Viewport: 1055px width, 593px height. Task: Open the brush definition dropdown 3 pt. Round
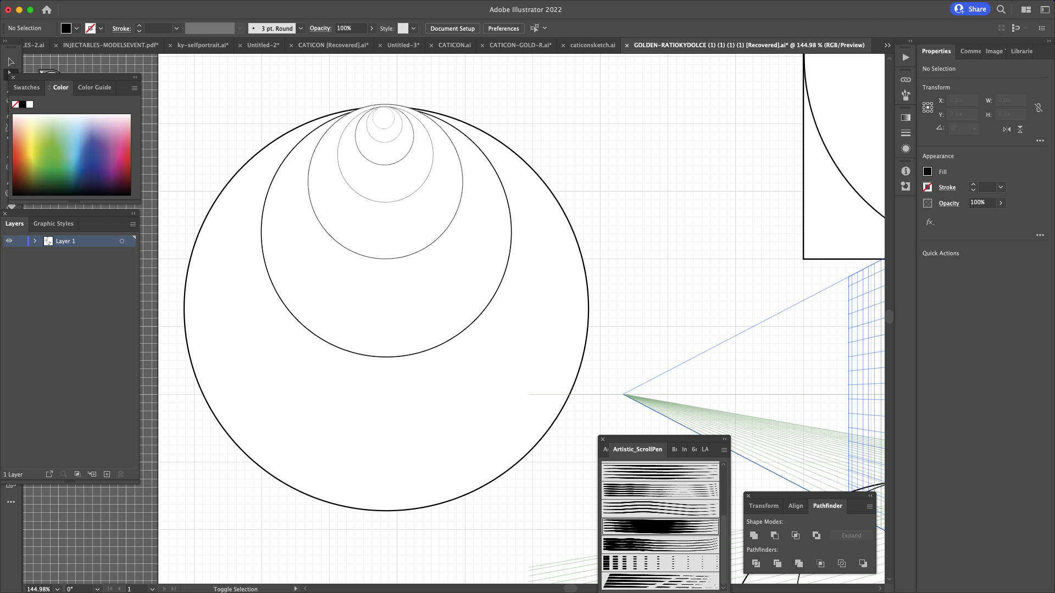point(301,29)
